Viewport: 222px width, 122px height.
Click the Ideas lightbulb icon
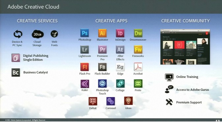(128, 101)
